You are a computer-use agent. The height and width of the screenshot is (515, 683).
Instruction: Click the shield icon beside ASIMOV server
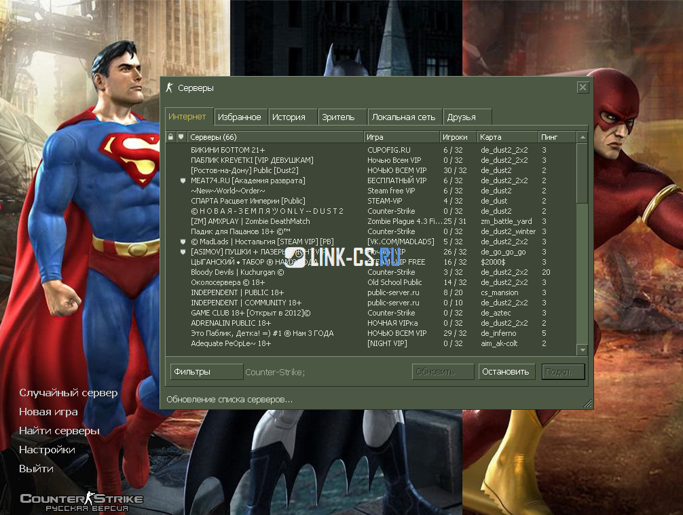[182, 252]
